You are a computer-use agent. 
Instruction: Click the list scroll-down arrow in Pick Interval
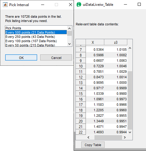pyautogui.click(x=69, y=44)
